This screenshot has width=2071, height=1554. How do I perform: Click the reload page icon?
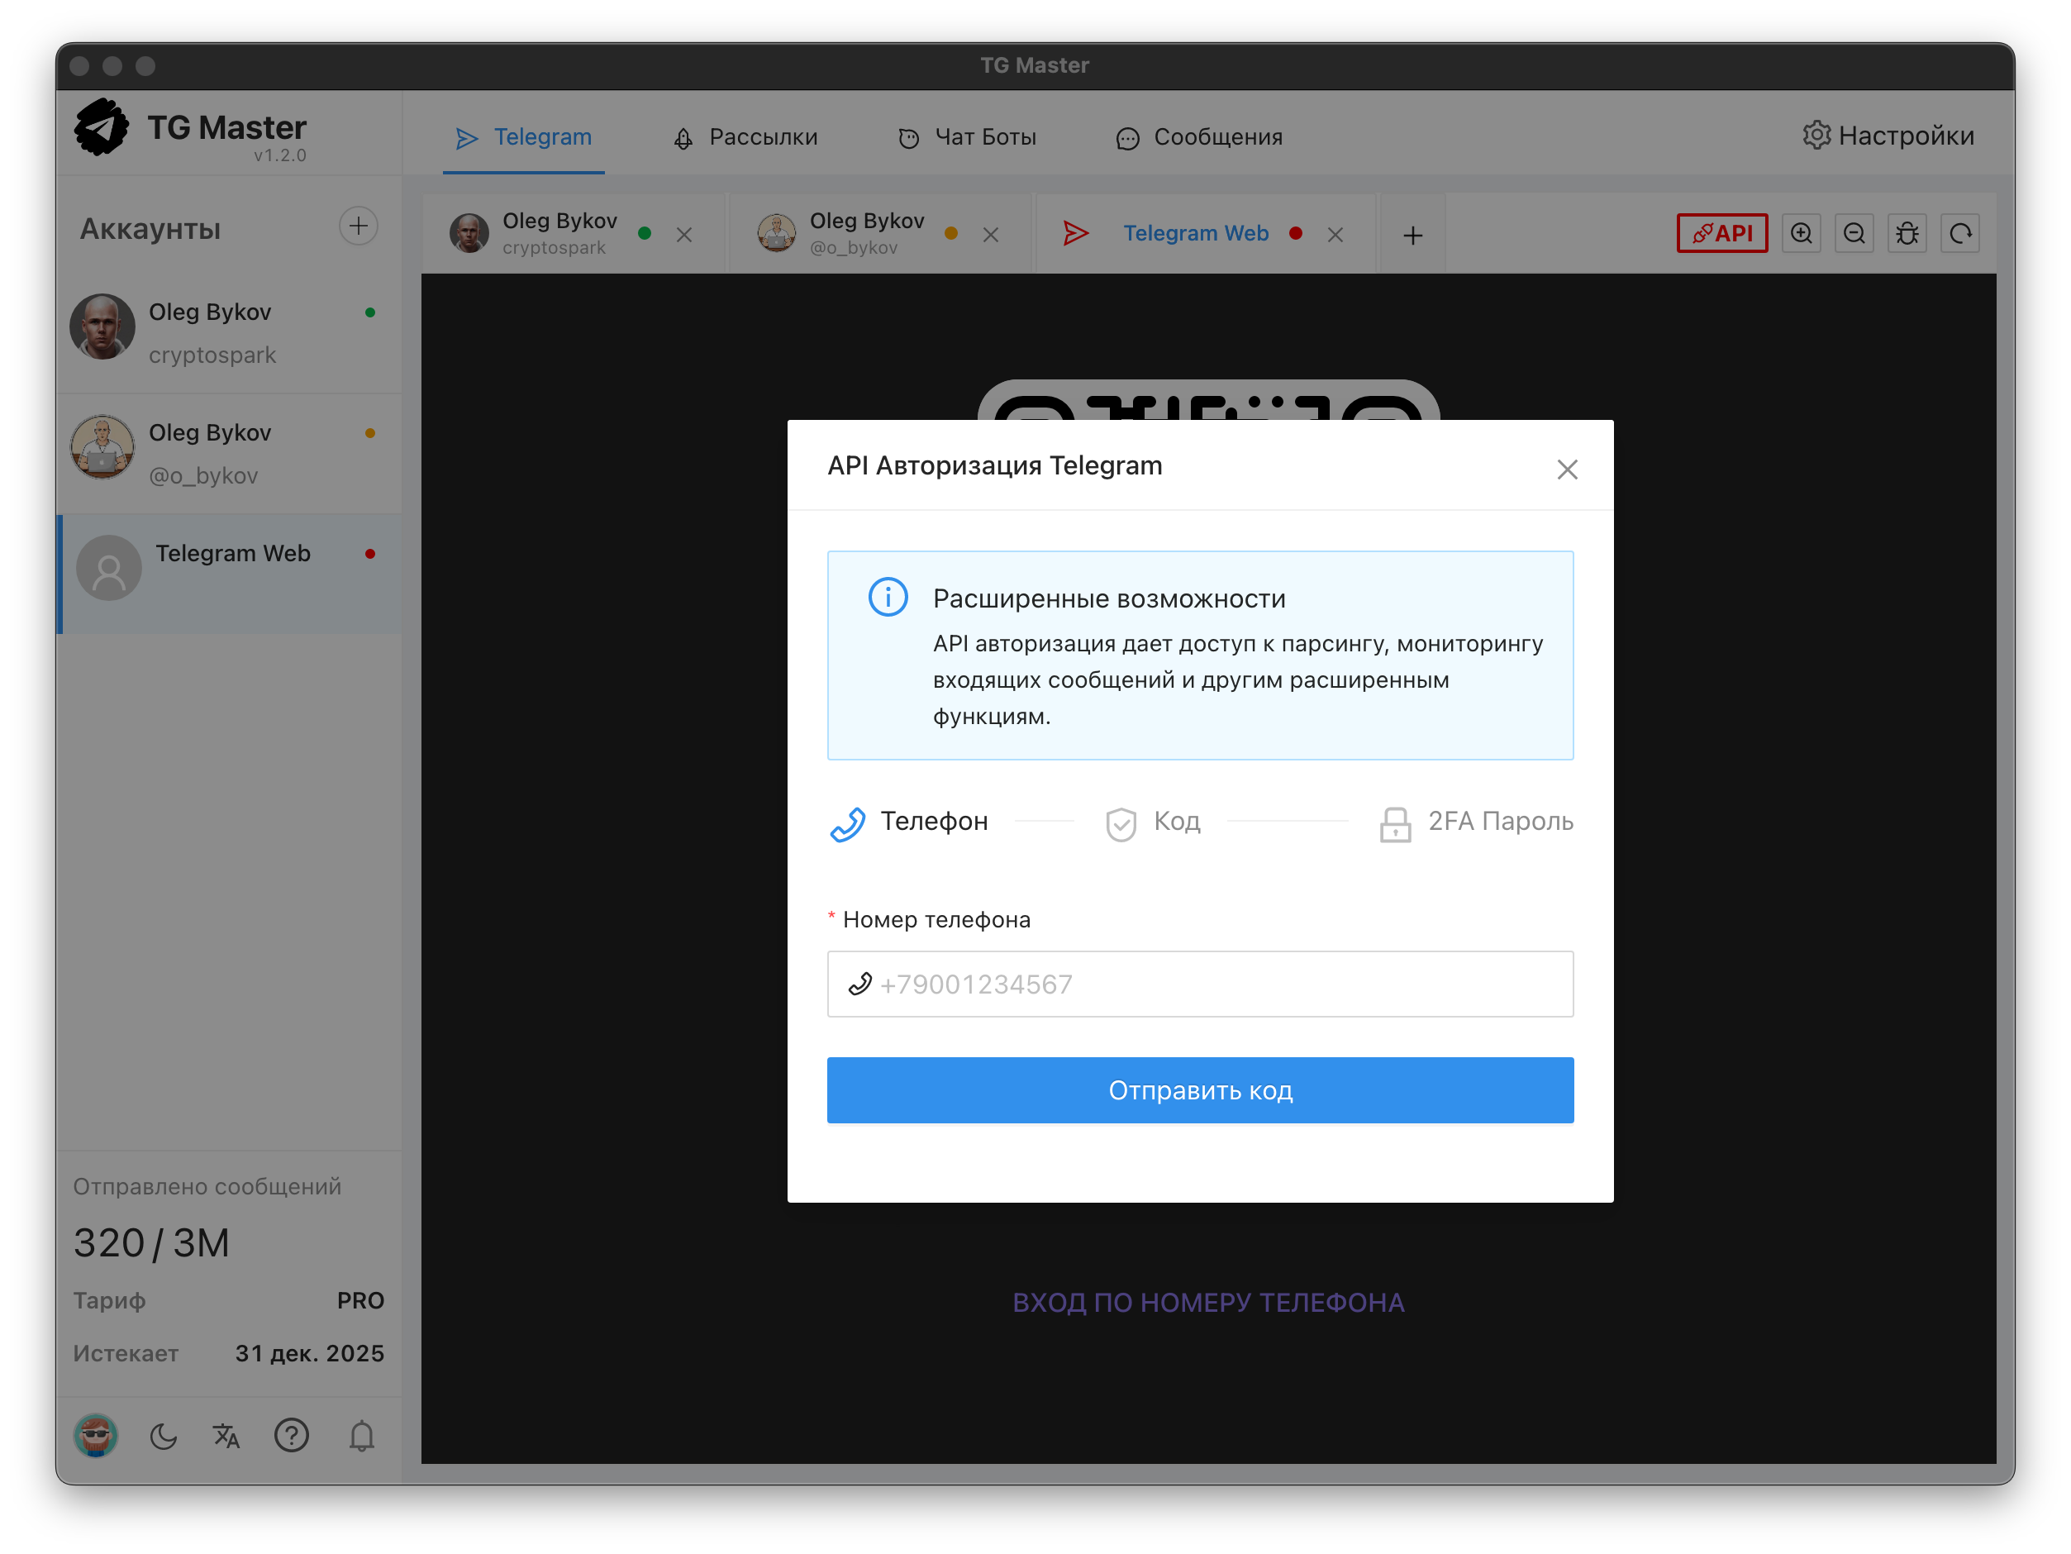(x=1959, y=233)
